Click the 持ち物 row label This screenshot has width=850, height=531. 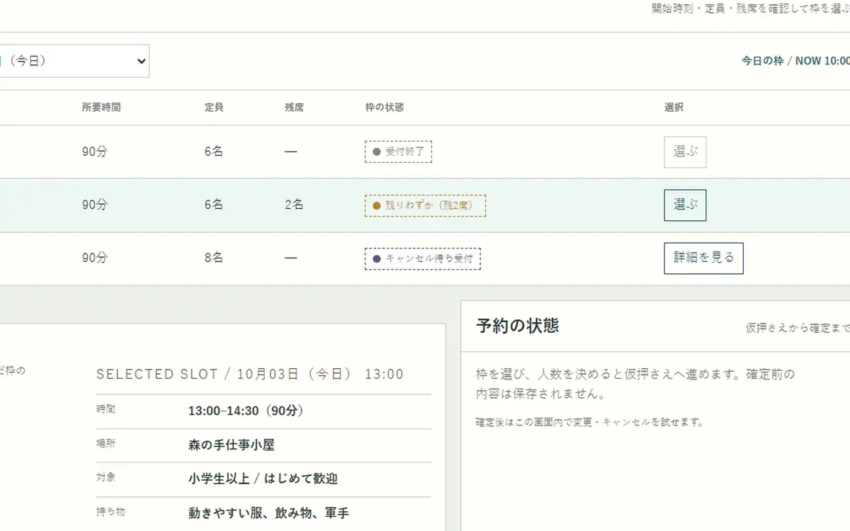click(110, 511)
